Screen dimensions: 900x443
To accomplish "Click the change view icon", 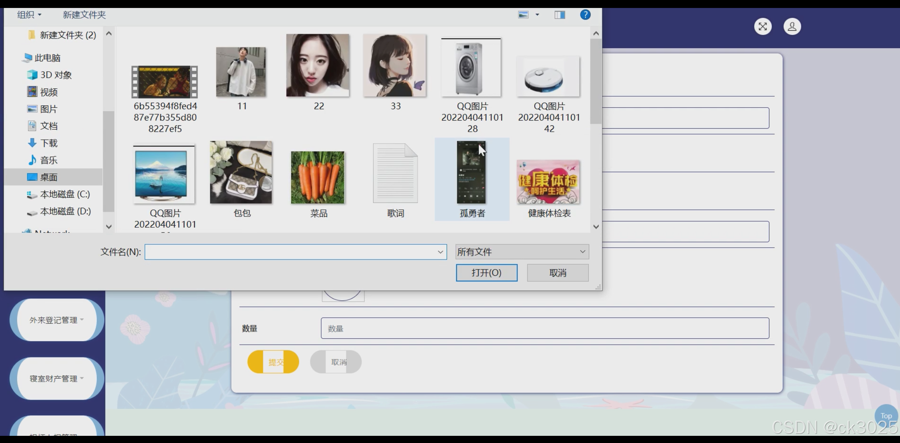I will [523, 15].
